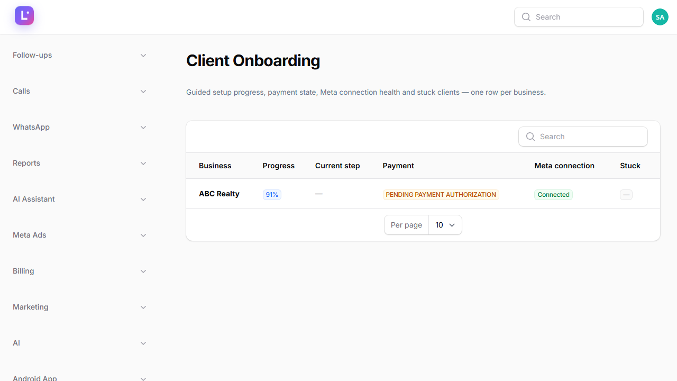Click the 91% progress badge
This screenshot has width=677, height=381.
[x=272, y=195]
